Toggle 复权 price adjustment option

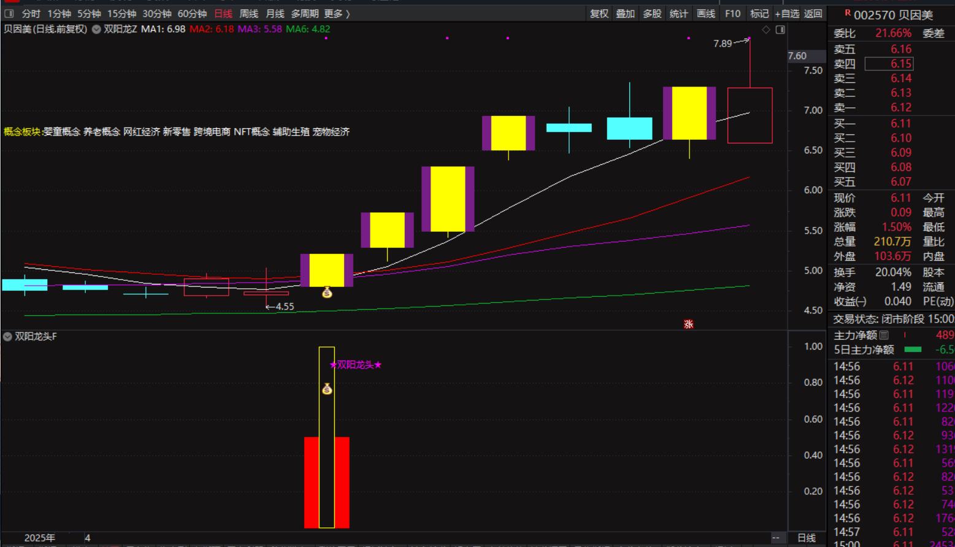[599, 13]
